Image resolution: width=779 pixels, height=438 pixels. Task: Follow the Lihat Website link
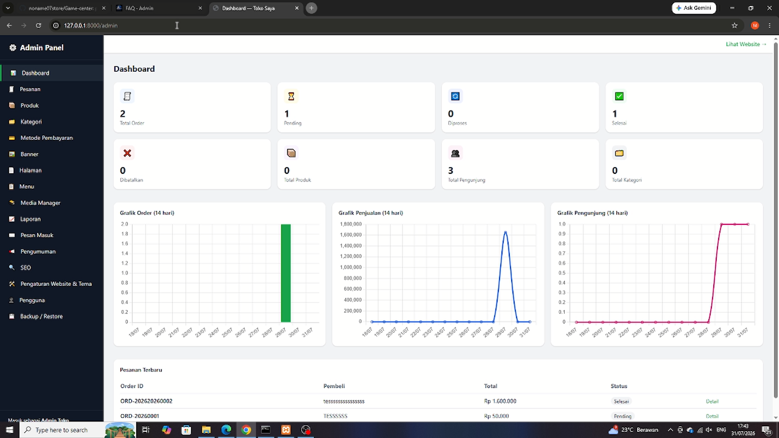[746, 44]
